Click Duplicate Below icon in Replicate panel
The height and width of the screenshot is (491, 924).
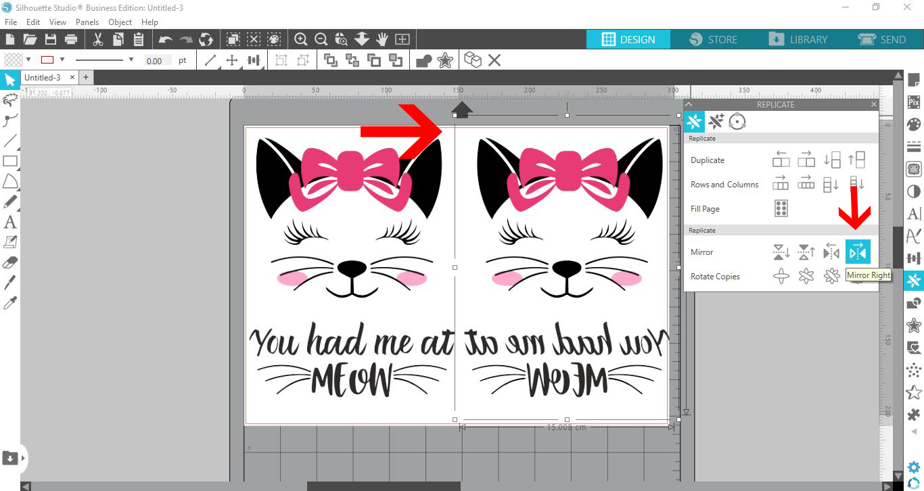point(831,160)
